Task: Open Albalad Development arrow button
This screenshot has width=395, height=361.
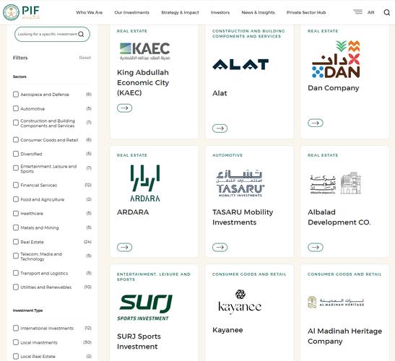Action: (315, 247)
